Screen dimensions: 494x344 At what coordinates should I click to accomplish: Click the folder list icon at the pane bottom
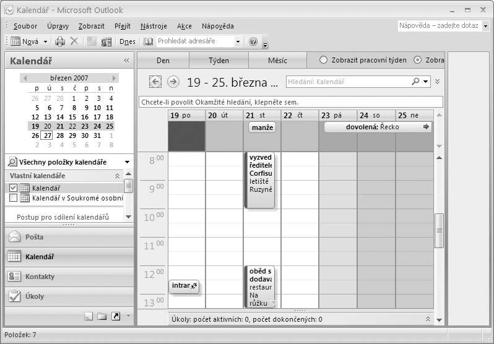point(102,316)
